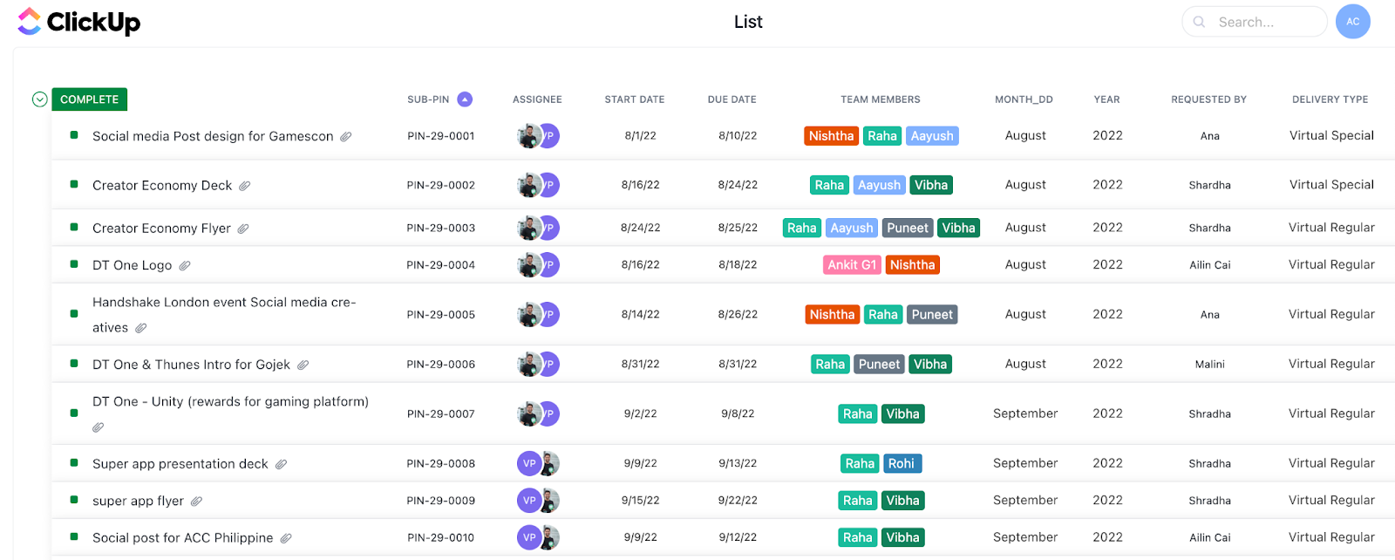The height and width of the screenshot is (560, 1395).
Task: Click assignee avatars for PIN-29-0007
Action: (538, 413)
